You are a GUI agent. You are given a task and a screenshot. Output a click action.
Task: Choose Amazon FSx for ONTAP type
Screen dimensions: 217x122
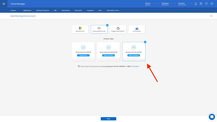tap(134, 52)
